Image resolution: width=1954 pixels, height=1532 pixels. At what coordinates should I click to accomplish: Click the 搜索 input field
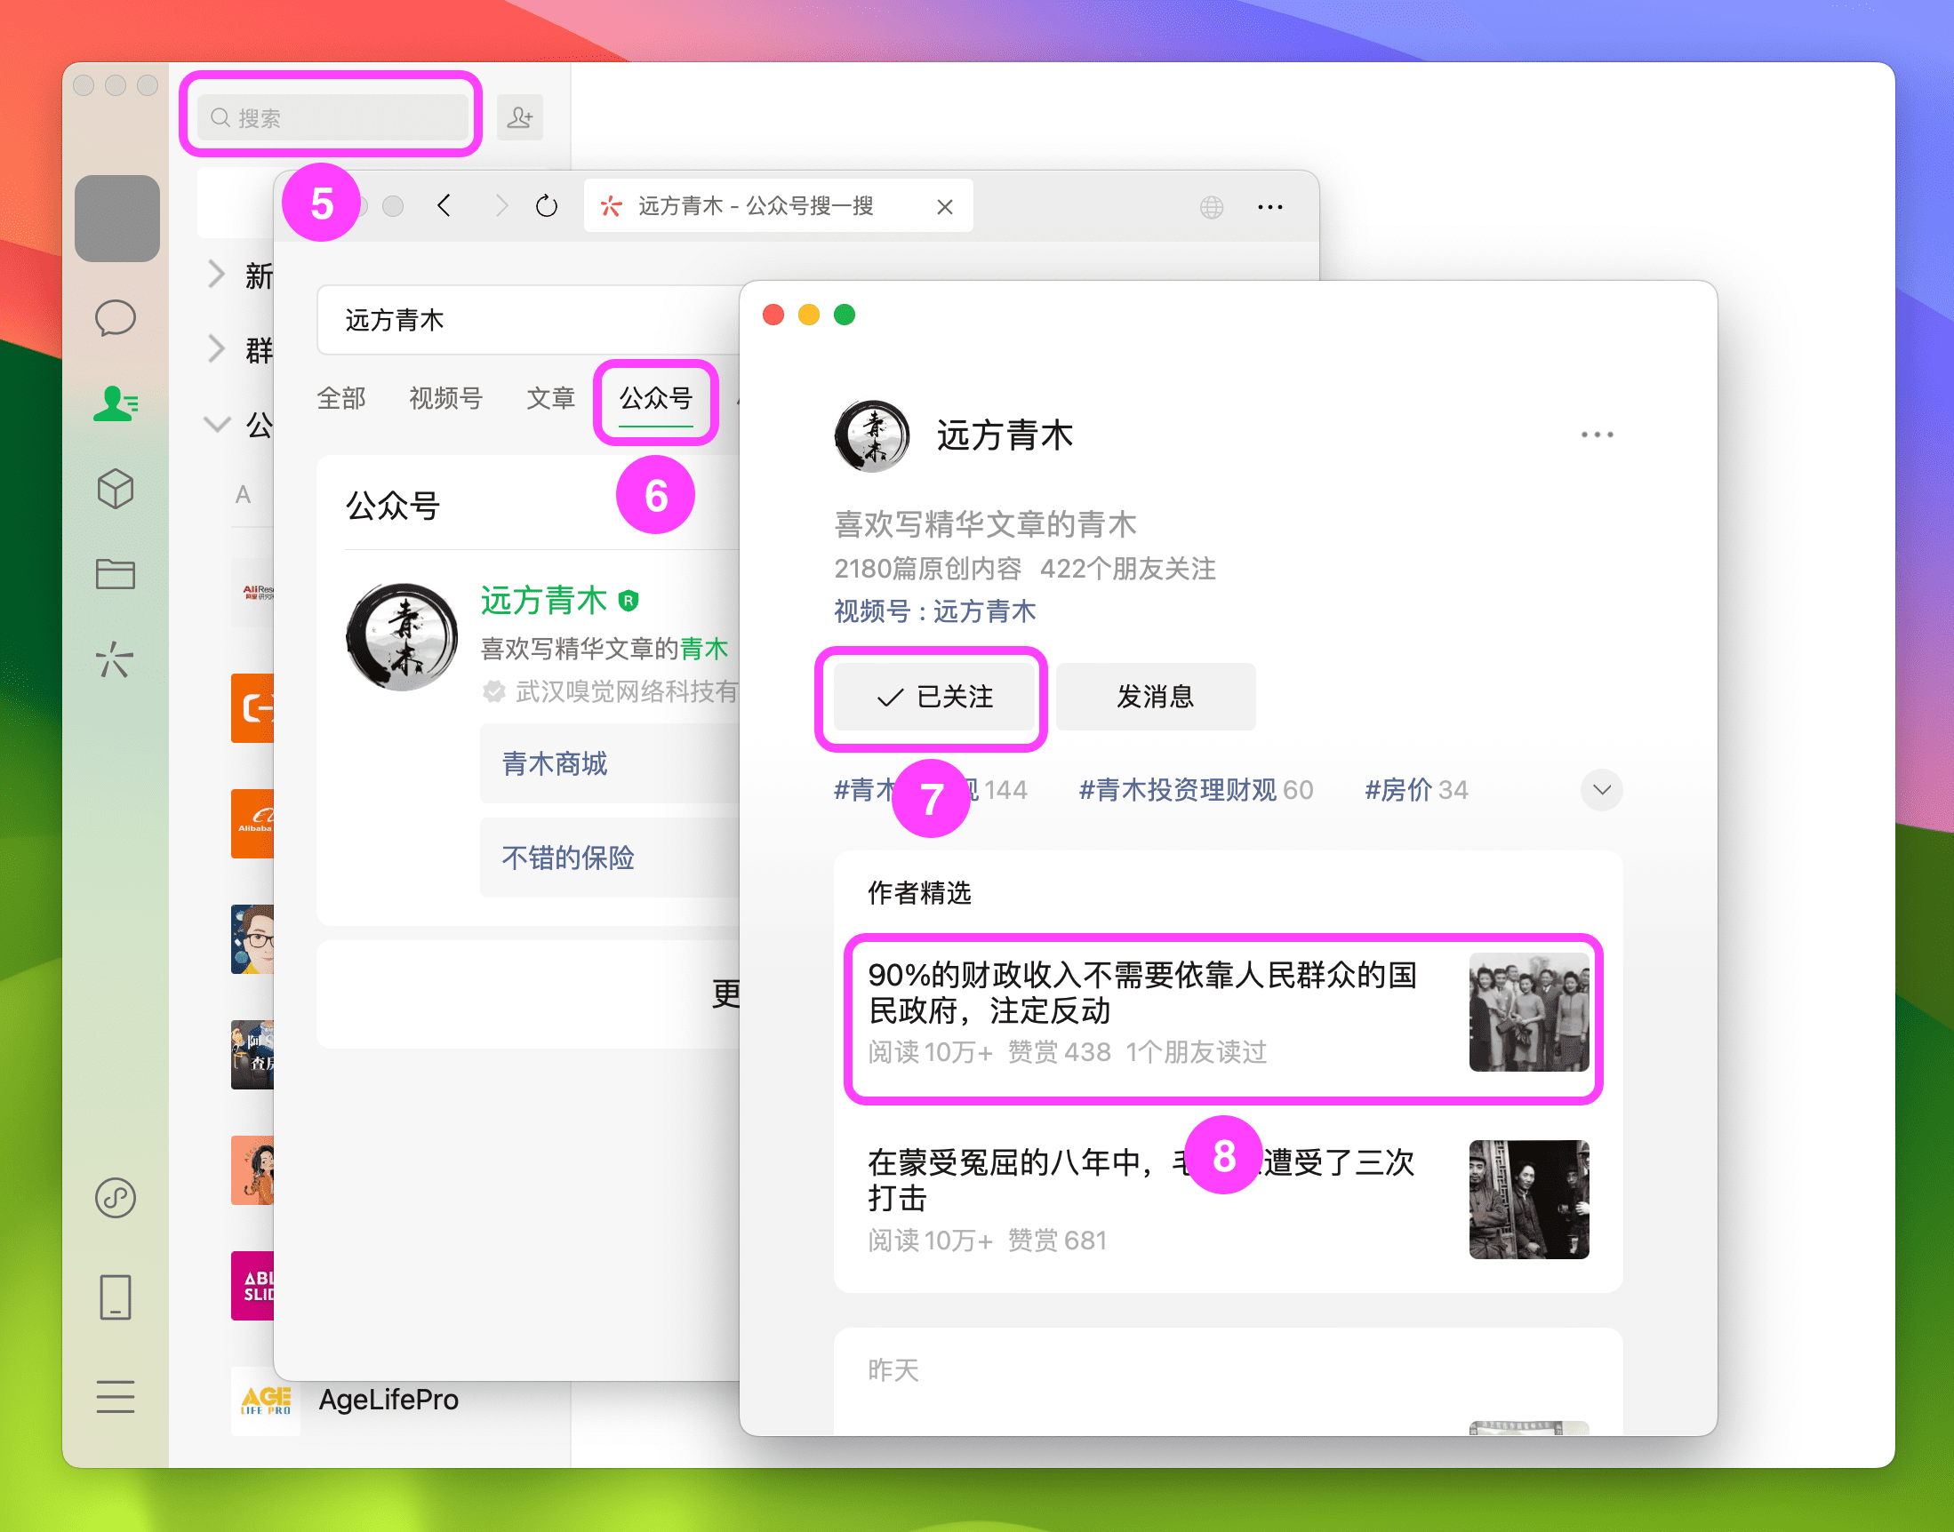click(332, 116)
